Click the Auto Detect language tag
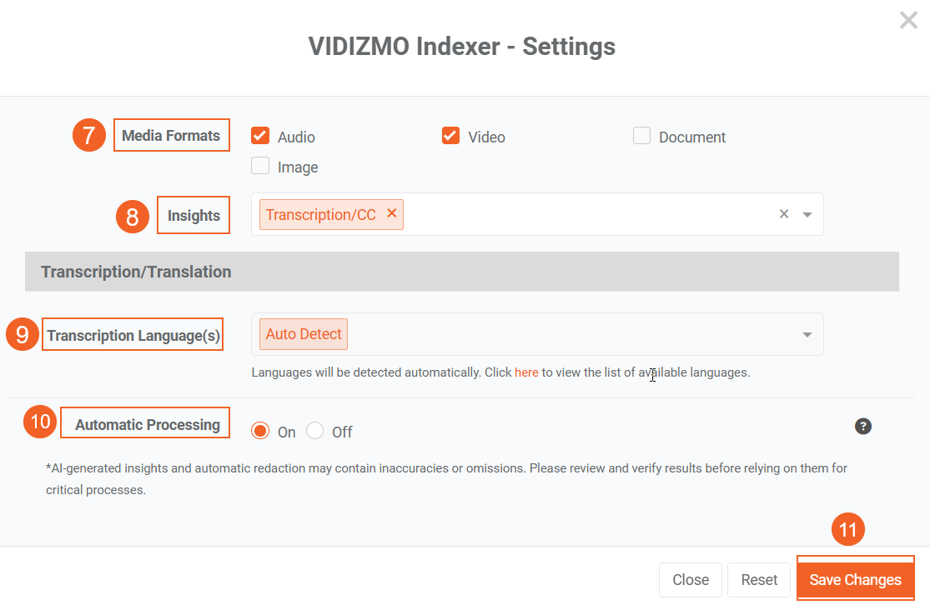This screenshot has height=610, width=930. pyautogui.click(x=304, y=334)
